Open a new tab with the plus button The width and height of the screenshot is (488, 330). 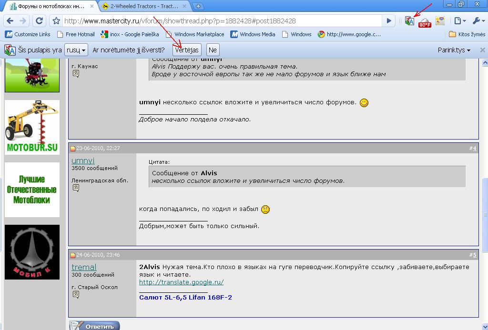198,6
